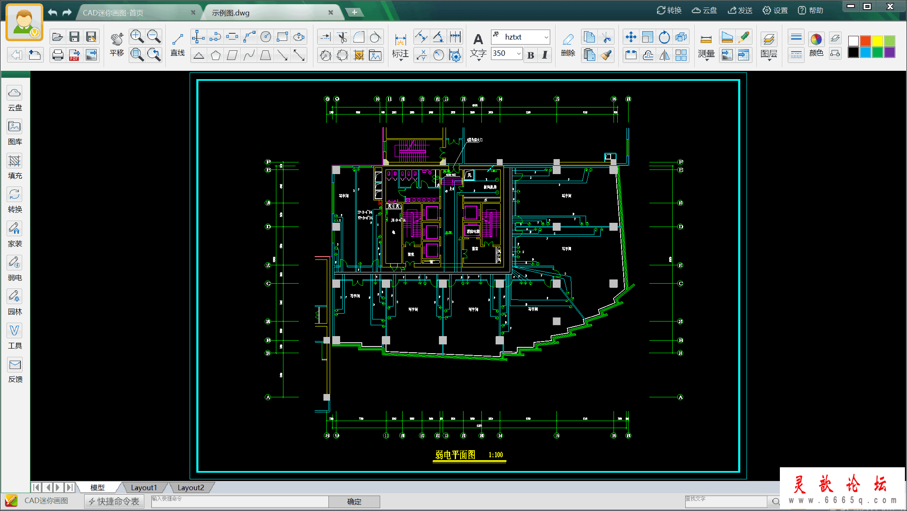
Task: Click the format painter brush icon
Action: point(606,55)
